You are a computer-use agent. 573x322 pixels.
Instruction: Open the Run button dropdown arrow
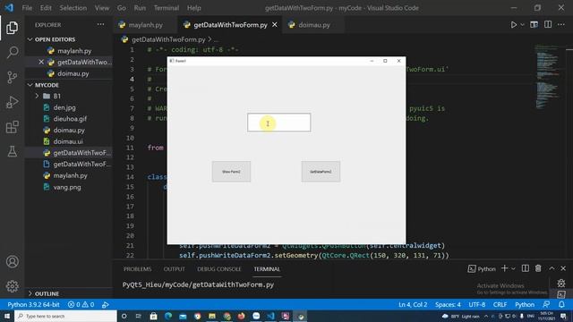[522, 25]
